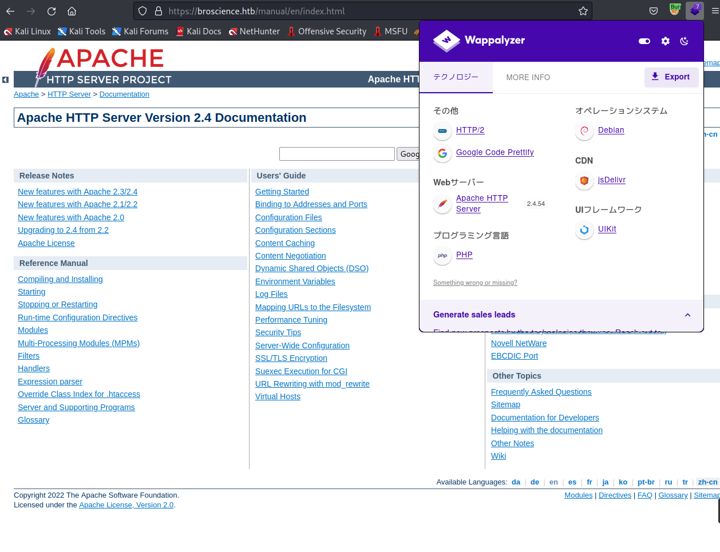Open Frequently Asked Questions link
720x552 pixels.
(541, 392)
